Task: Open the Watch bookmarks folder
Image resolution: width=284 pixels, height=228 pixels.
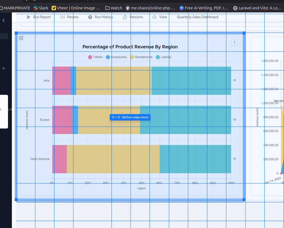Action: point(114,8)
